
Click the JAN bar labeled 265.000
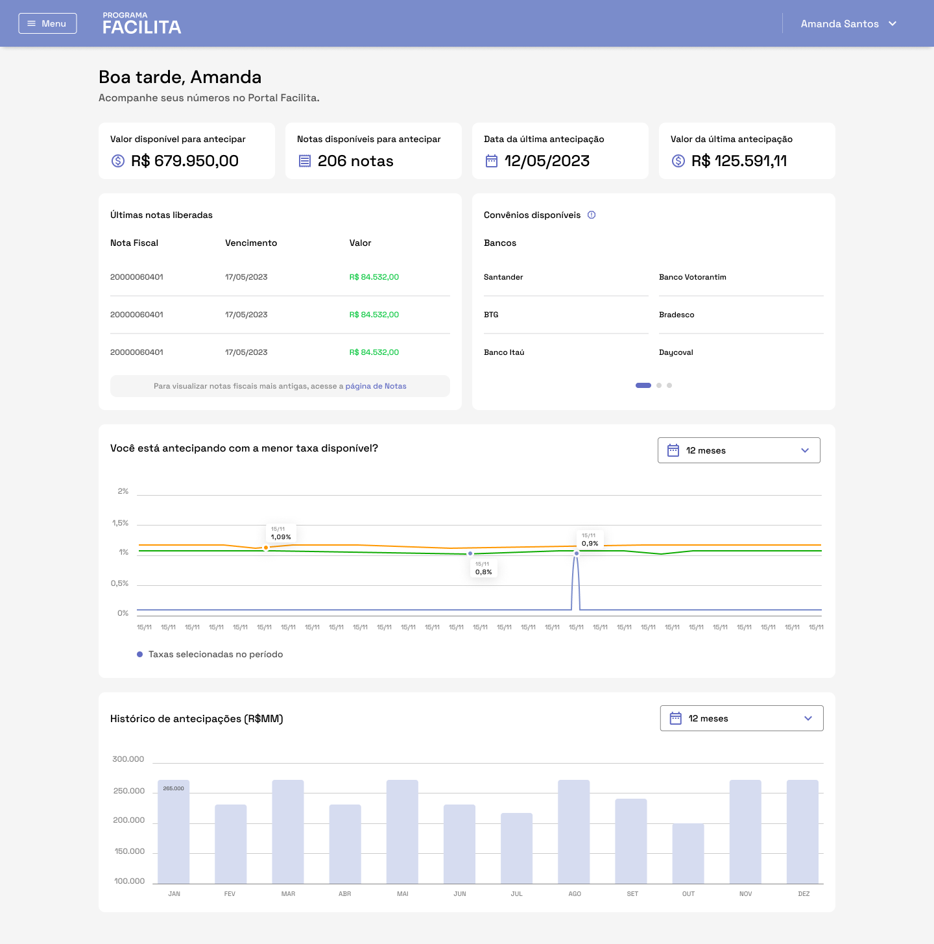(x=174, y=832)
